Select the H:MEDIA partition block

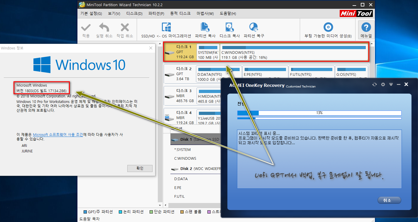point(209,96)
